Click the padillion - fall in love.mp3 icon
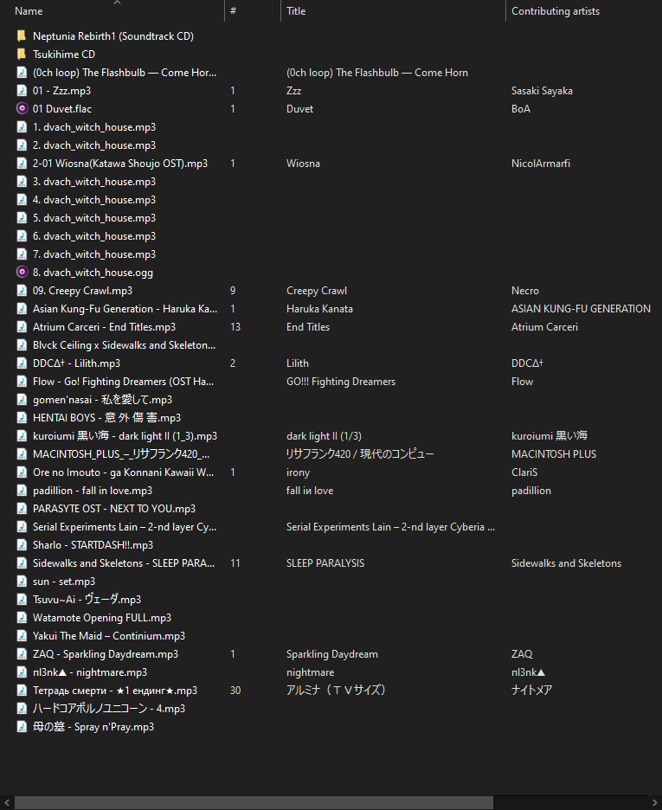 (x=22, y=490)
